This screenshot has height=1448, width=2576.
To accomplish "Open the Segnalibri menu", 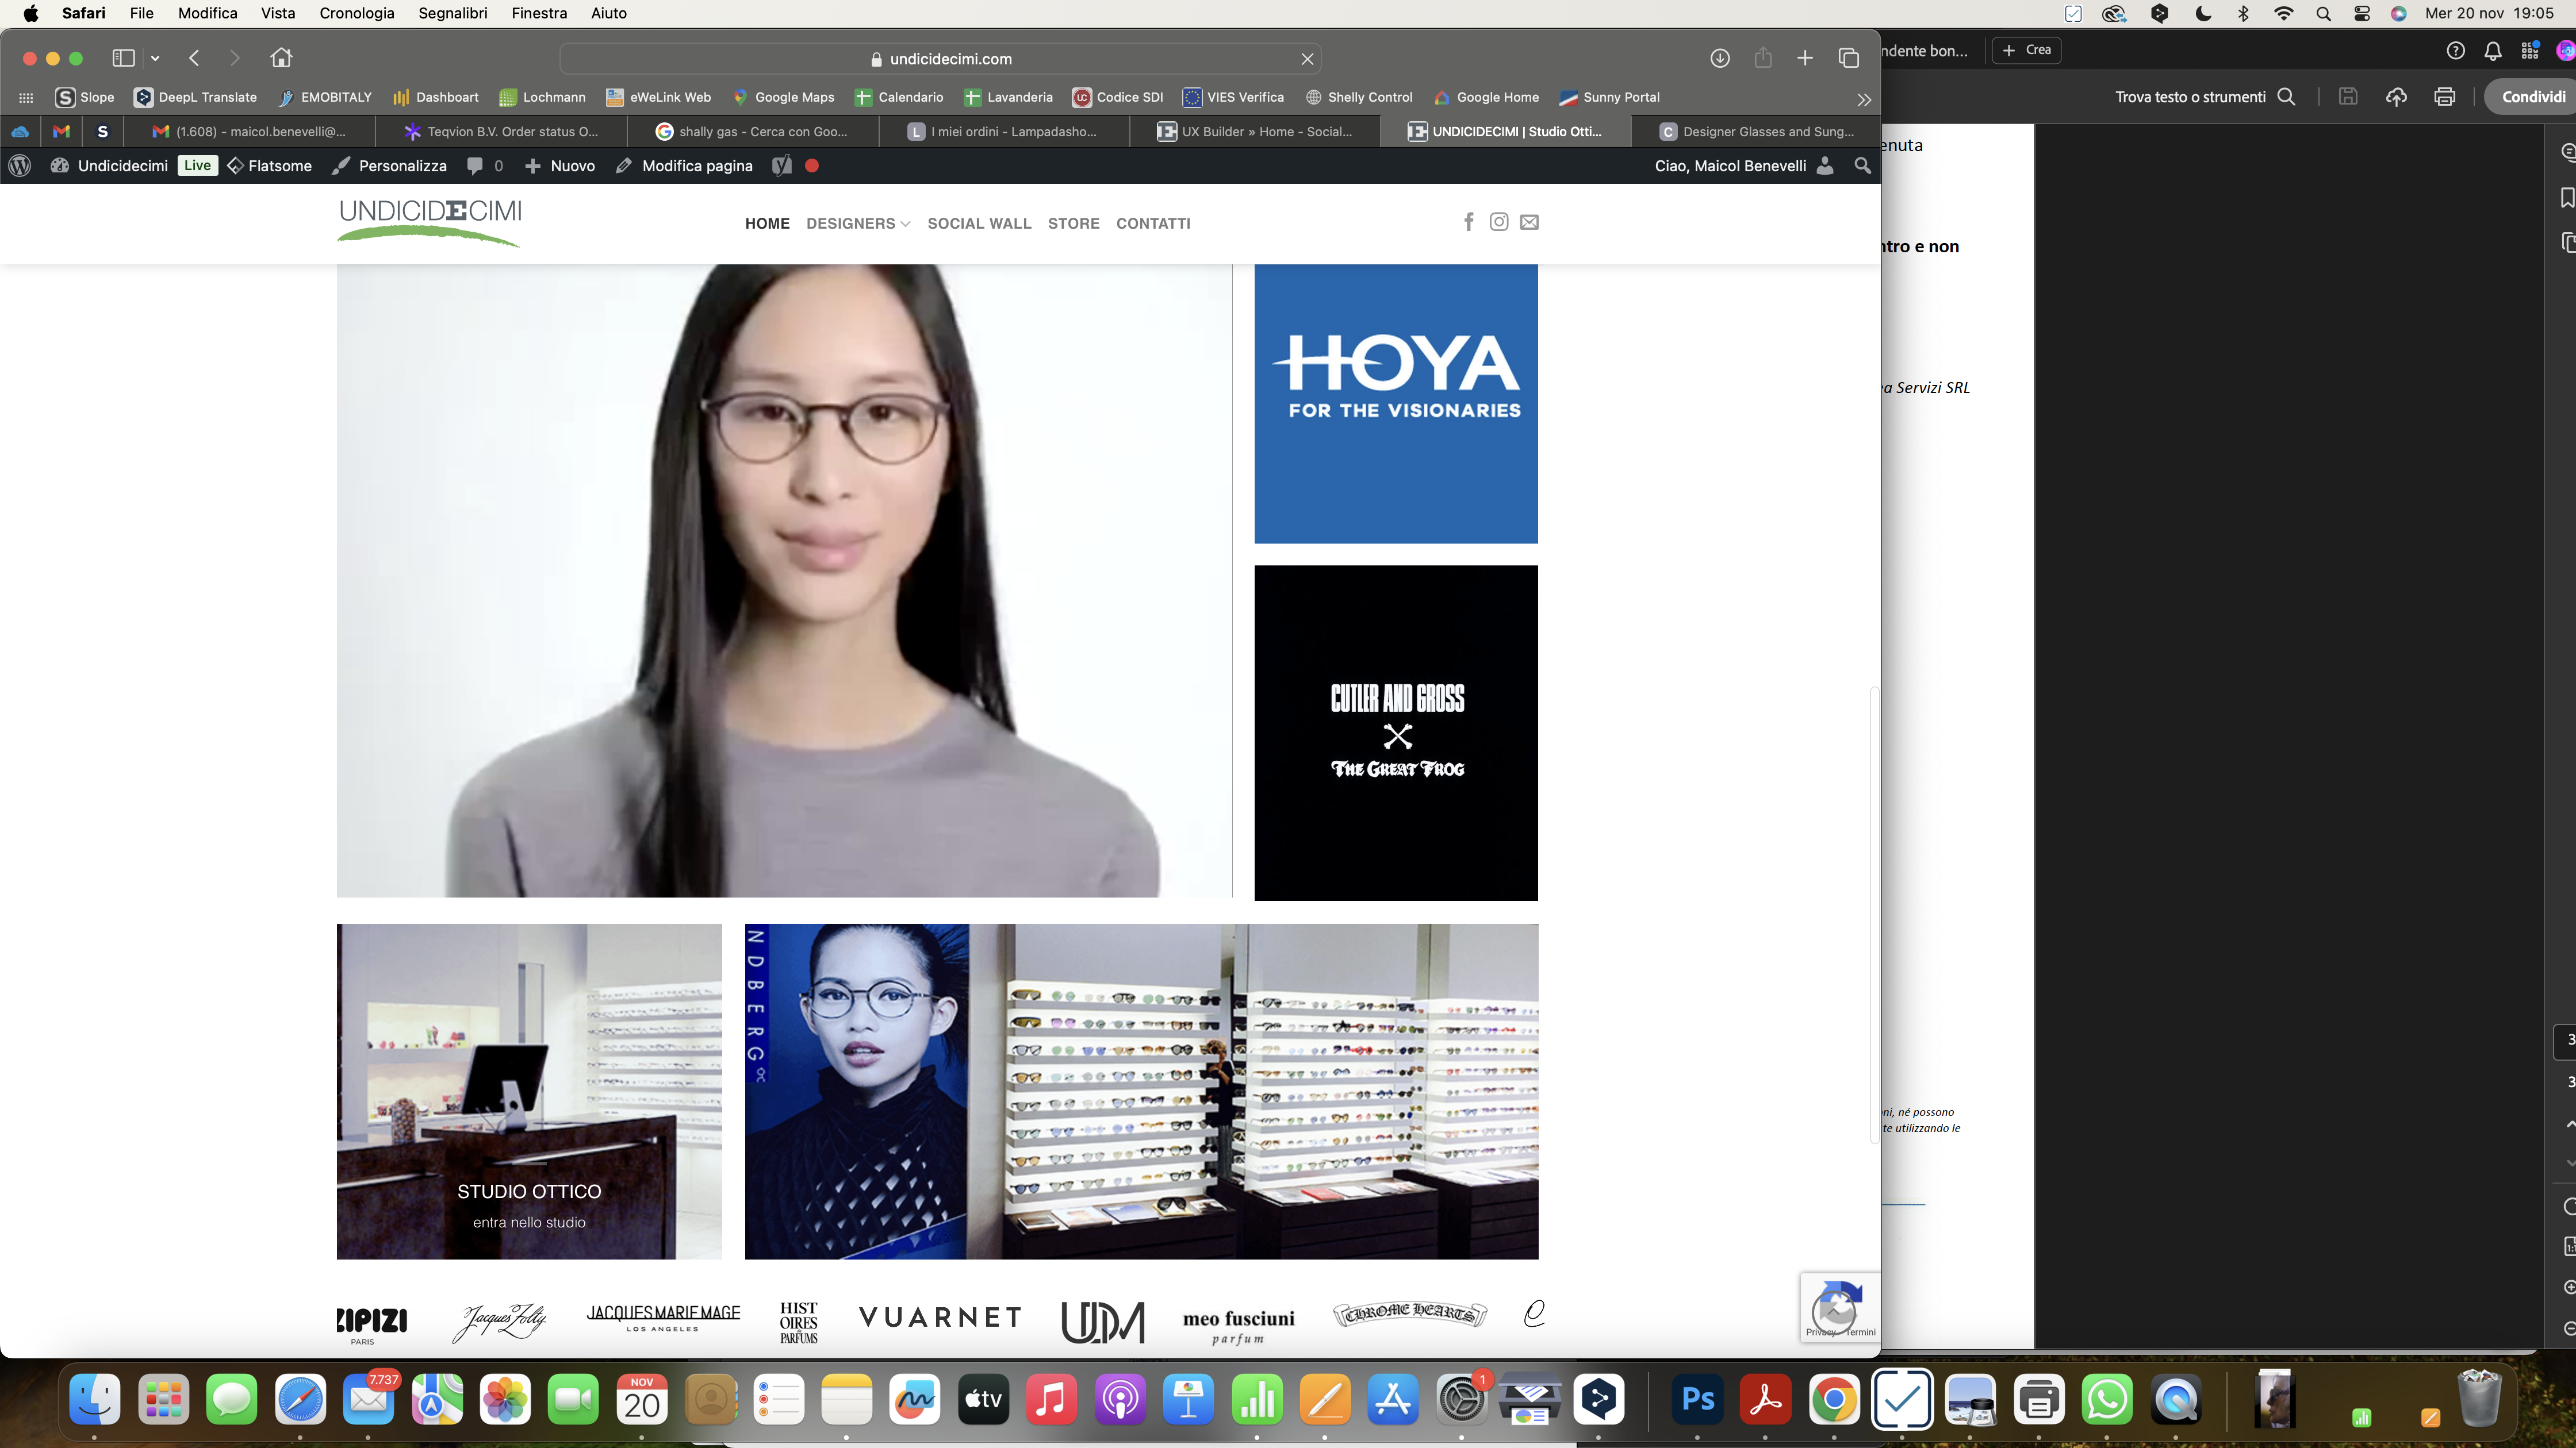I will 452,14.
